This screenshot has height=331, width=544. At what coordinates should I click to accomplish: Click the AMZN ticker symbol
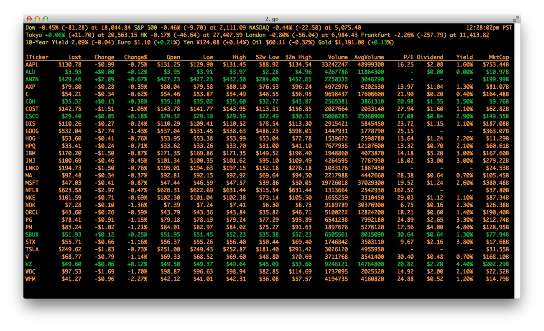[x=32, y=79]
